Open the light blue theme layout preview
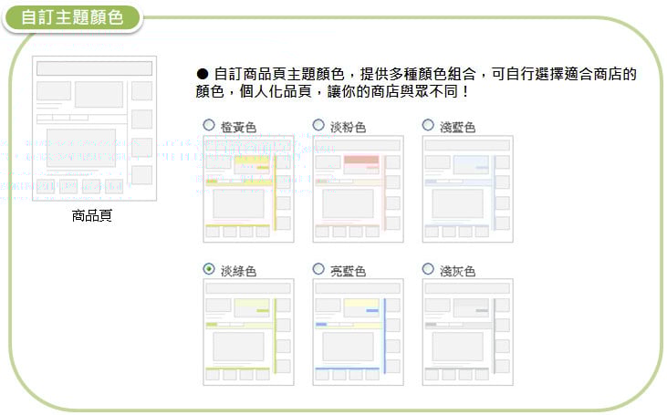The height and width of the screenshot is (415, 667). (x=467, y=189)
